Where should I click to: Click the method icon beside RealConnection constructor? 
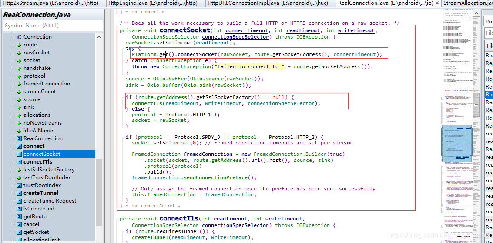(19, 138)
